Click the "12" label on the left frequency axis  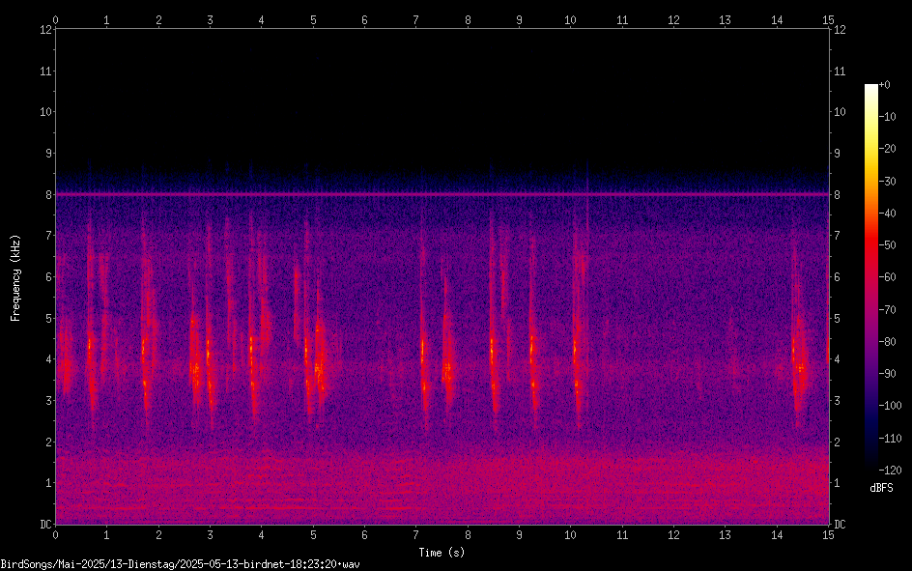[45, 30]
